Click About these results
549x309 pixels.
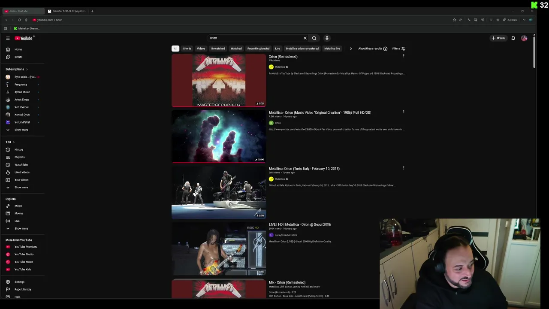373,49
